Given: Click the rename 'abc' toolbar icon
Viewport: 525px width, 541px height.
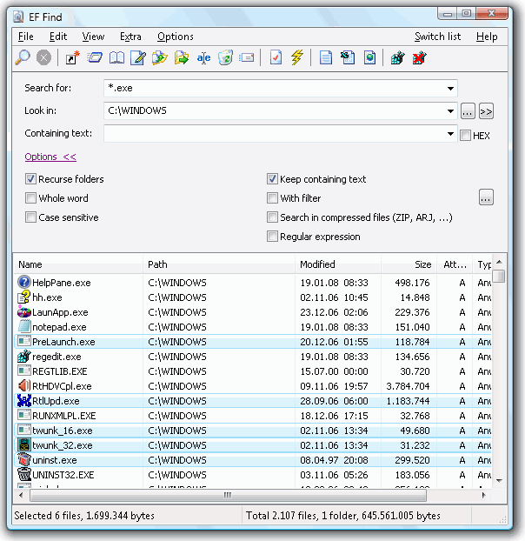Looking at the screenshot, I should pyautogui.click(x=203, y=58).
